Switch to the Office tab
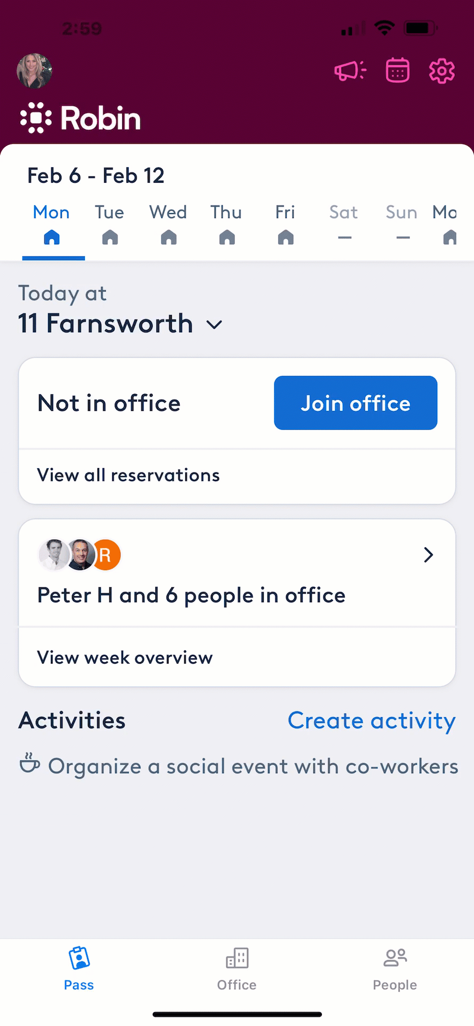474x1026 pixels. click(237, 969)
